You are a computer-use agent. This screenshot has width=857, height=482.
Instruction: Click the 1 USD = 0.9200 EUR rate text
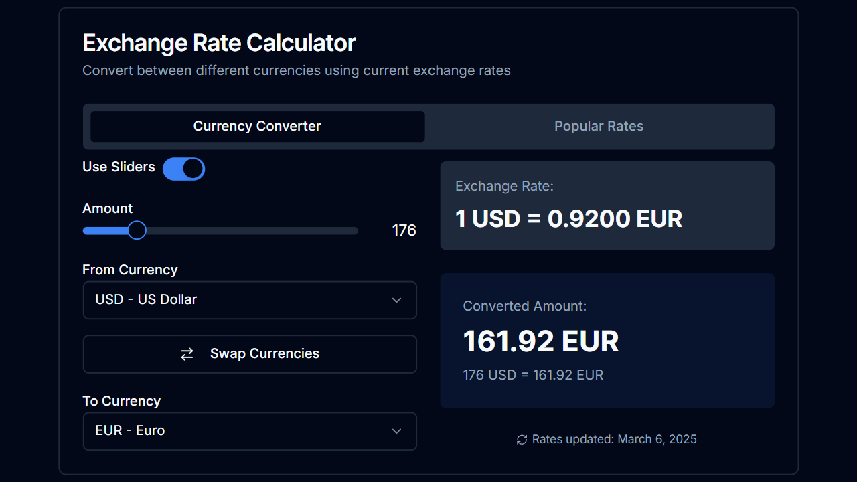point(568,219)
